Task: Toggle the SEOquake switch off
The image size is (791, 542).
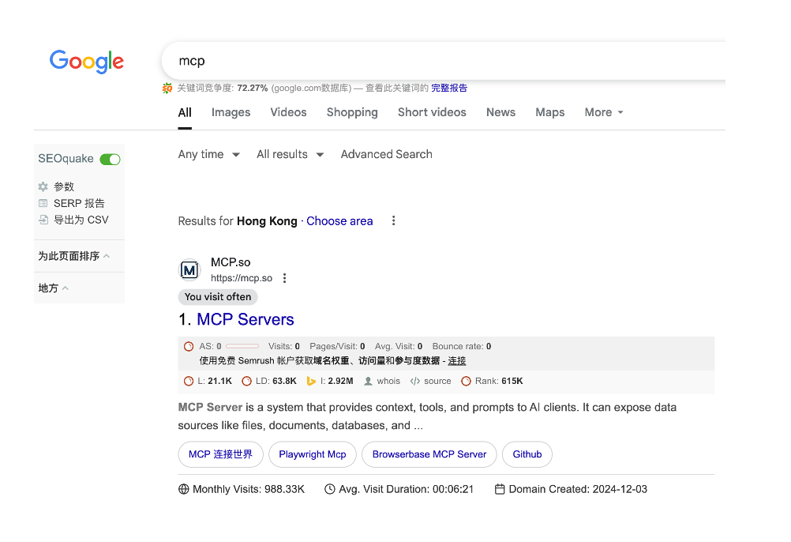Action: coord(110,160)
